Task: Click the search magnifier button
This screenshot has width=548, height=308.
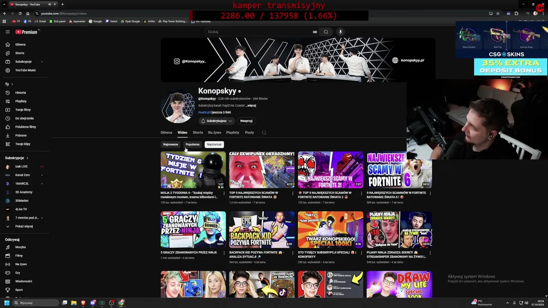Action: (326, 32)
